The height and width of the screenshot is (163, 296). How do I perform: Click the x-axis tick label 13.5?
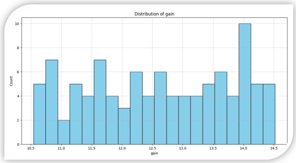(x=213, y=148)
